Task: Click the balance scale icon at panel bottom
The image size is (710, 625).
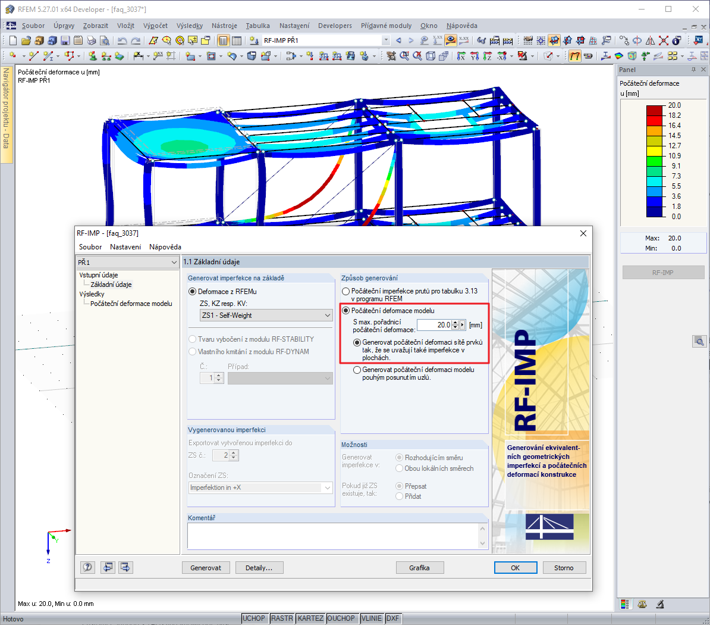Action: coord(642,604)
